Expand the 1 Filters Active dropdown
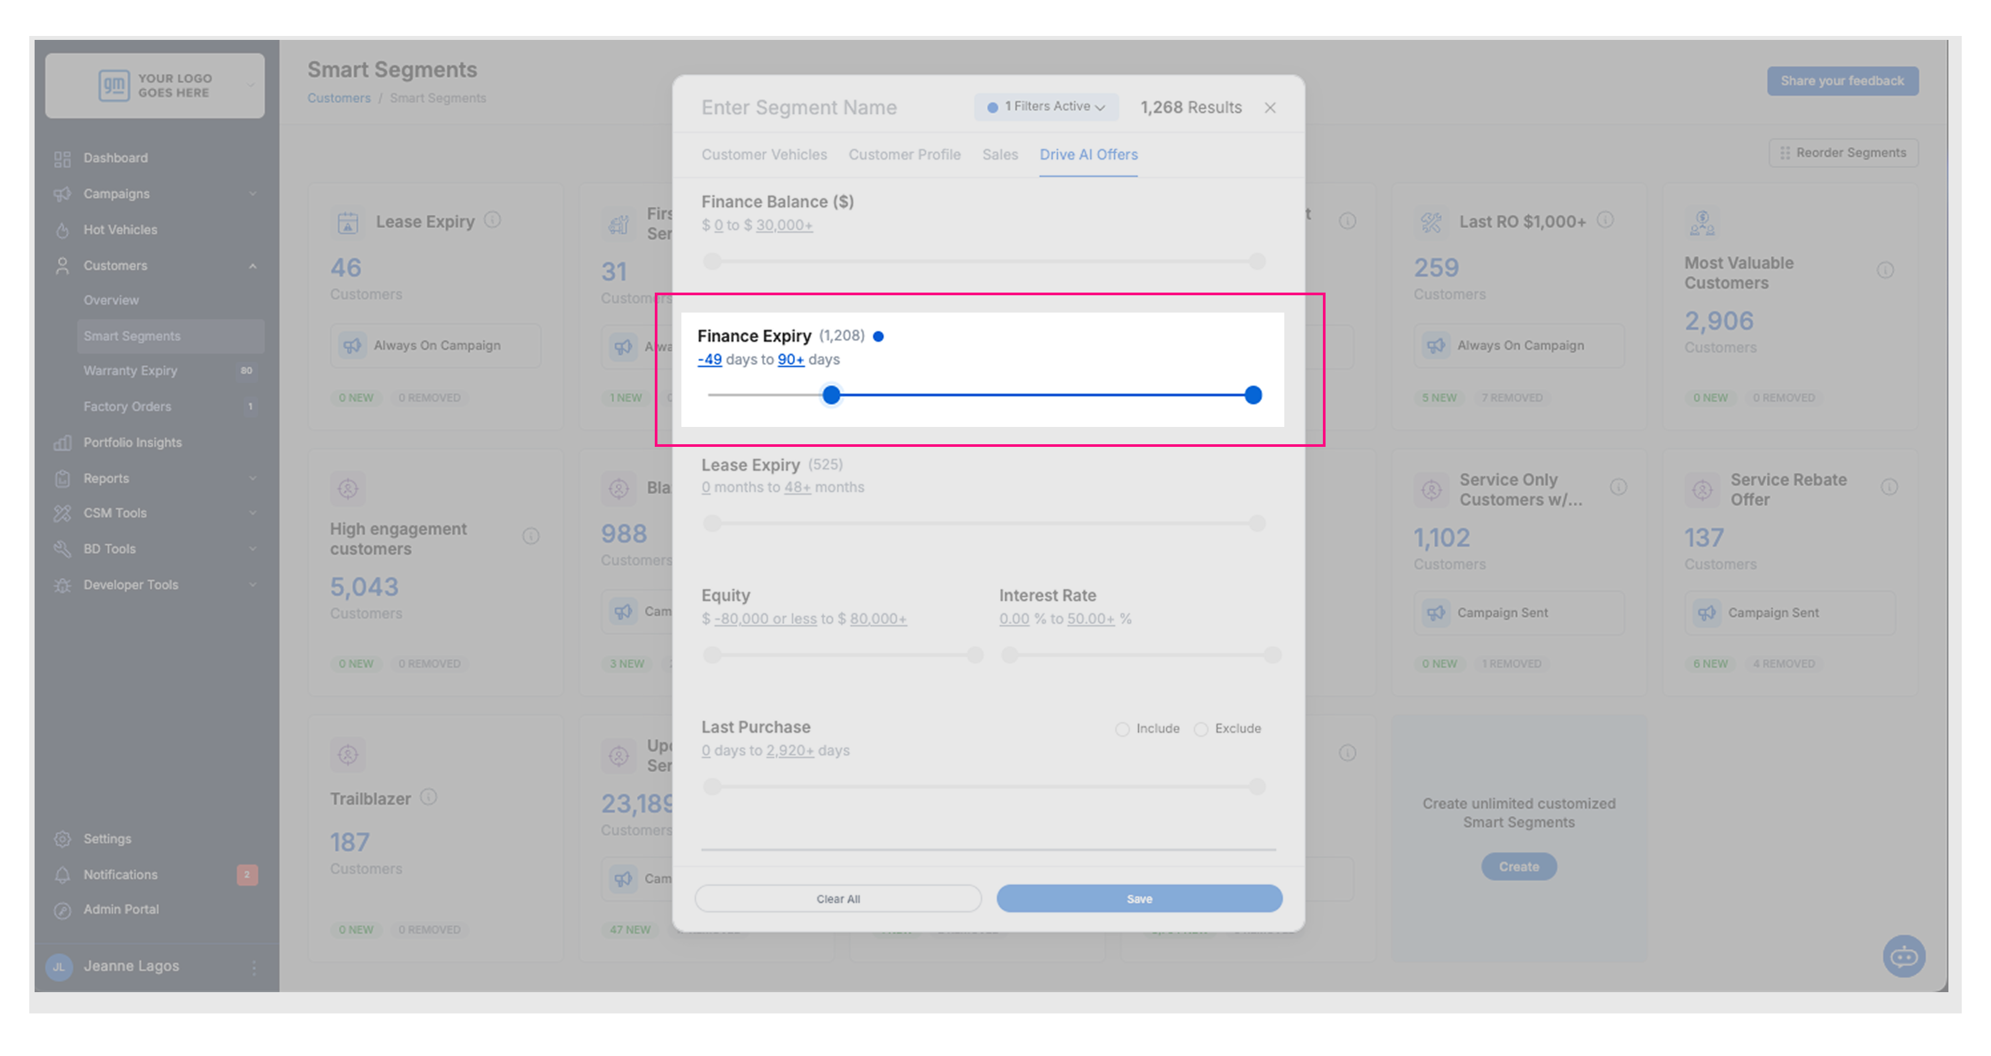The width and height of the screenshot is (1991, 1056). [x=1047, y=106]
